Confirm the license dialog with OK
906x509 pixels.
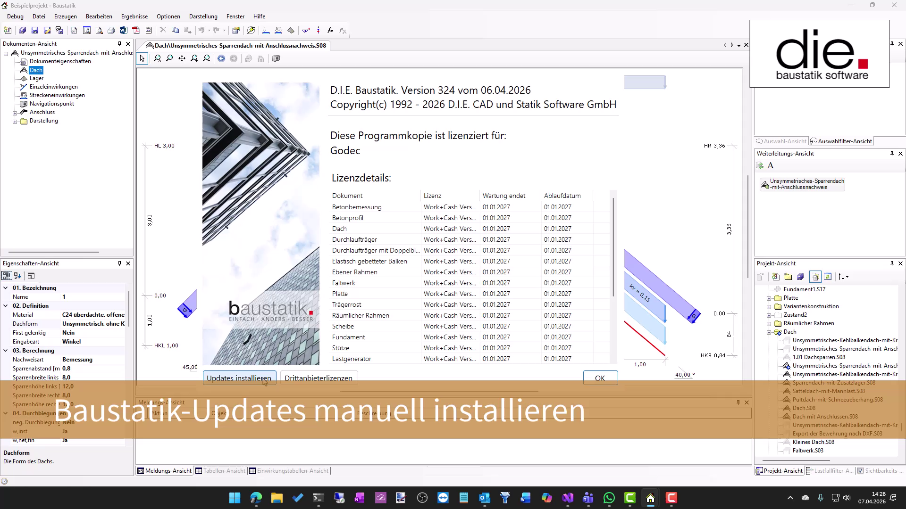600,378
